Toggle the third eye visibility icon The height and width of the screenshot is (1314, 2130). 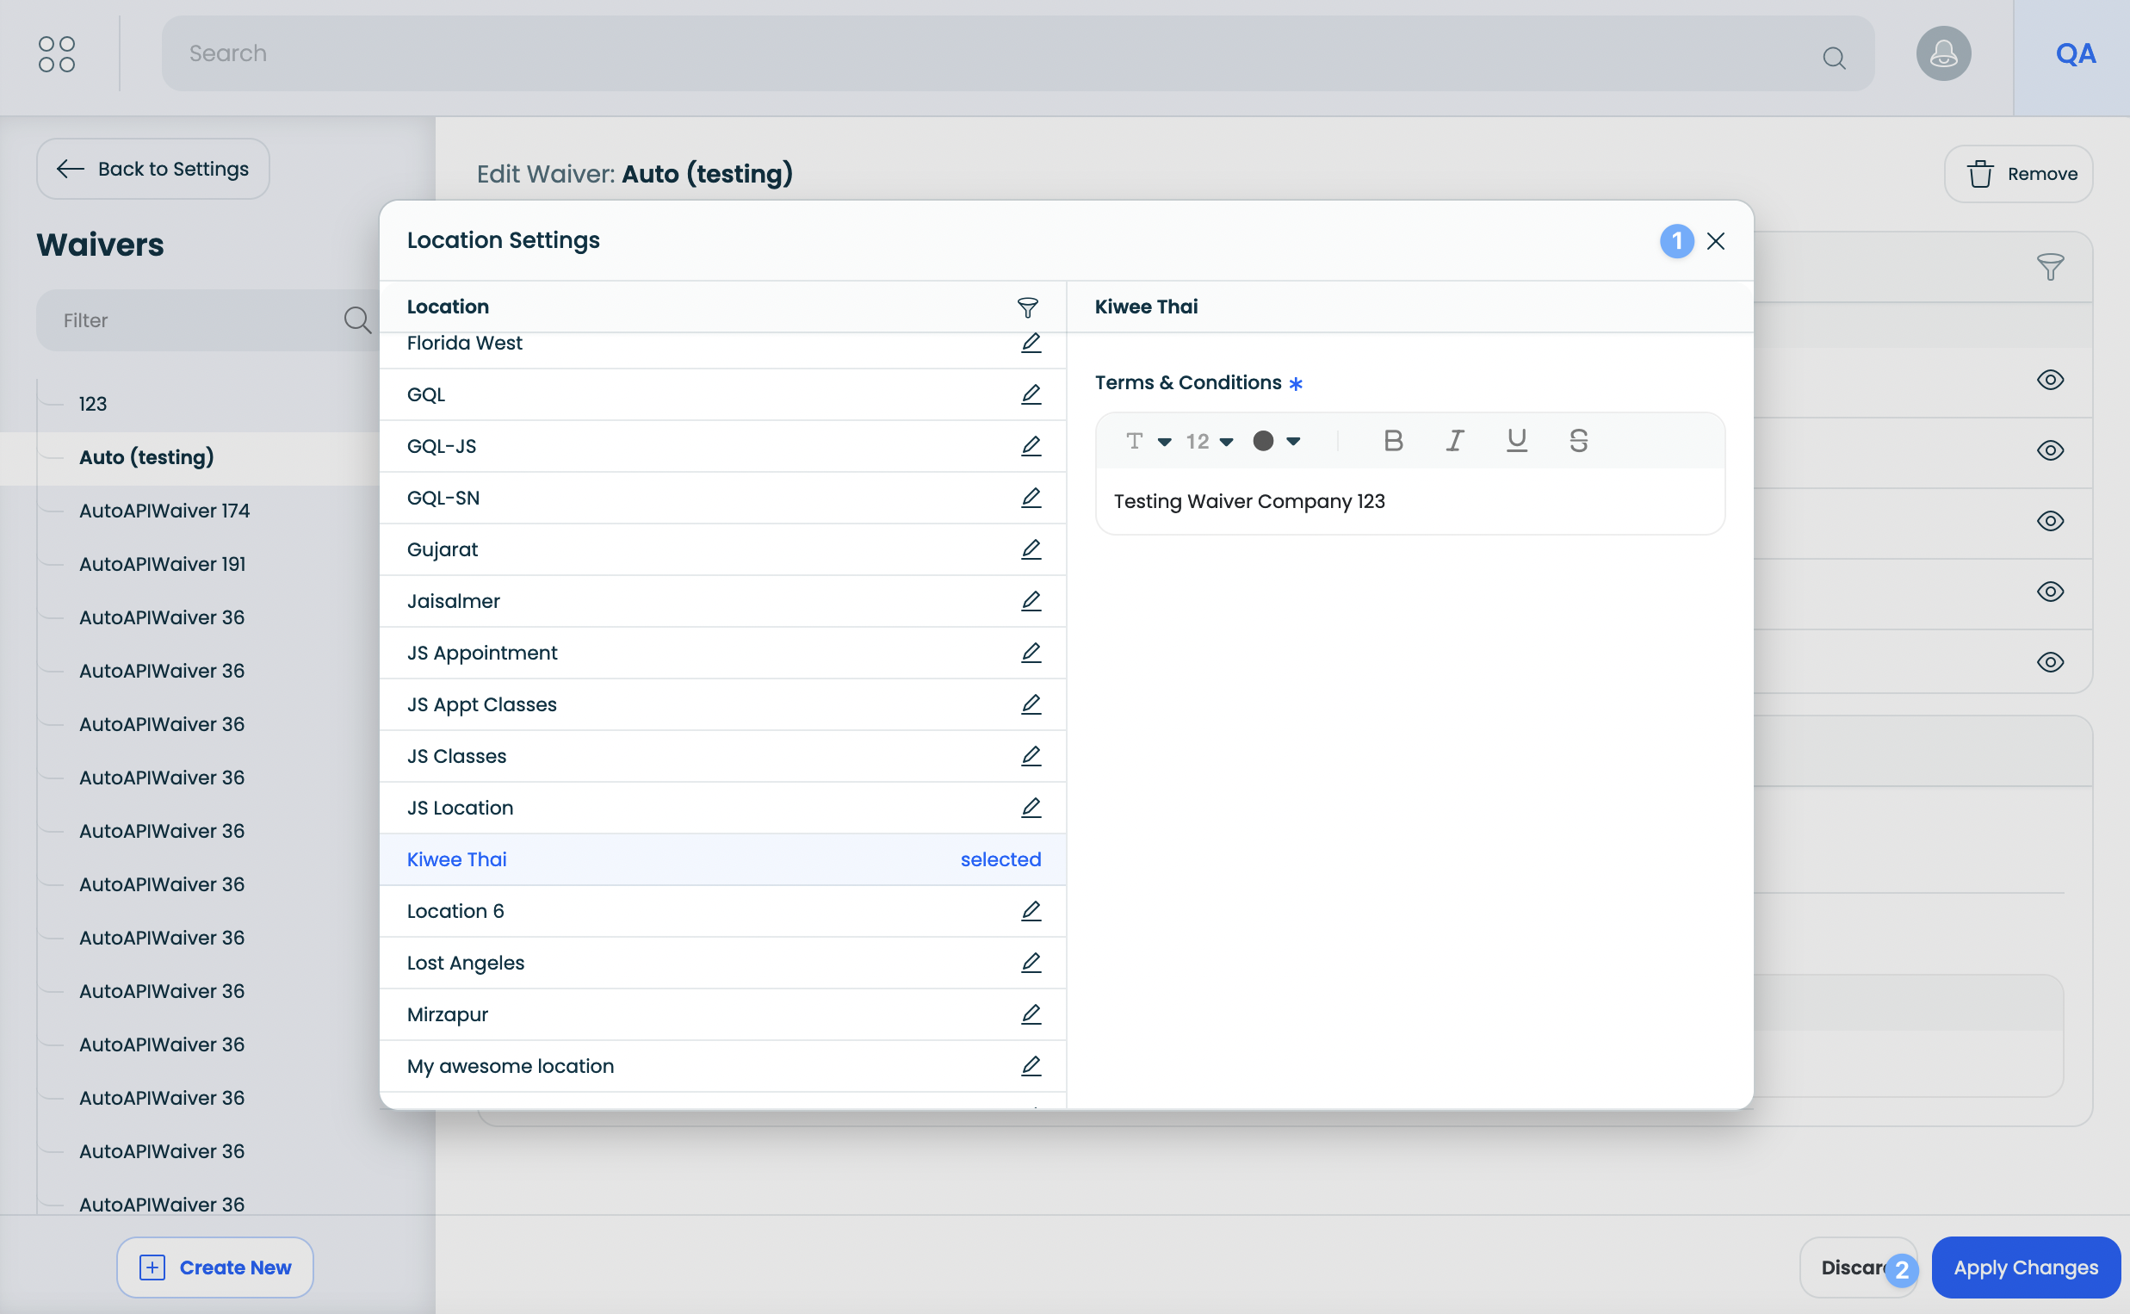[x=2049, y=521]
